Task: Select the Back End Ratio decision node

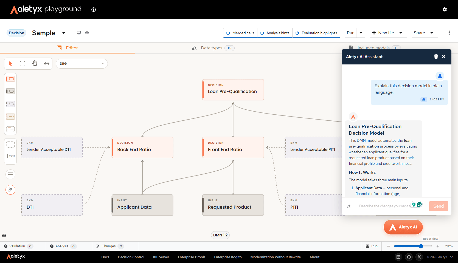Action: click(142, 147)
